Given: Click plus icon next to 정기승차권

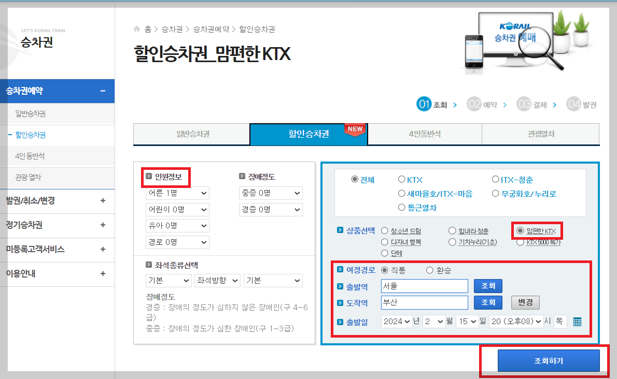Looking at the screenshot, I should 103,225.
